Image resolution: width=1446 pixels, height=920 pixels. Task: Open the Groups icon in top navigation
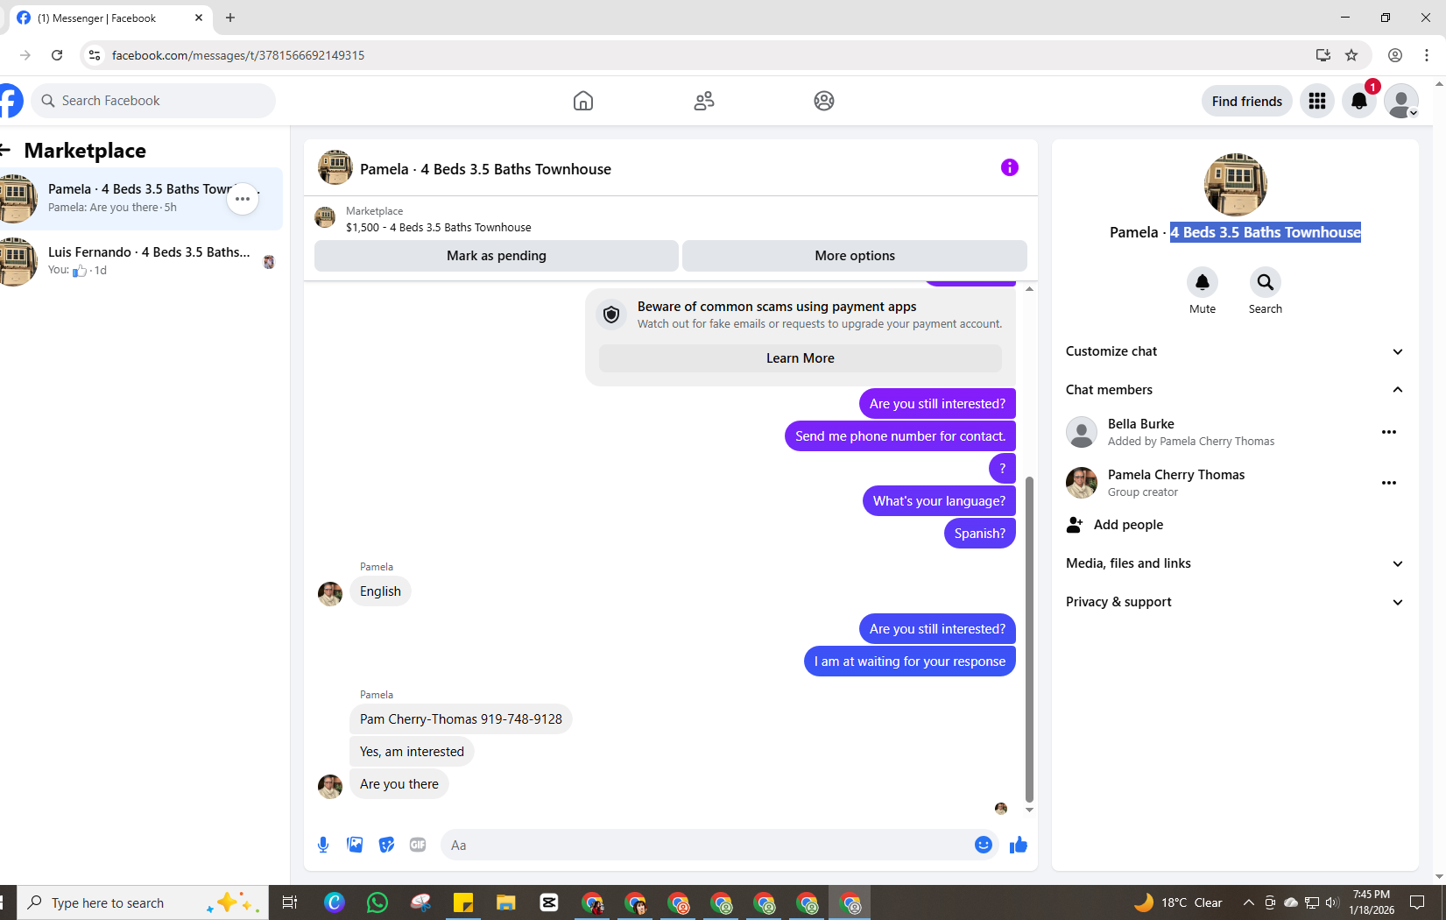tap(823, 101)
